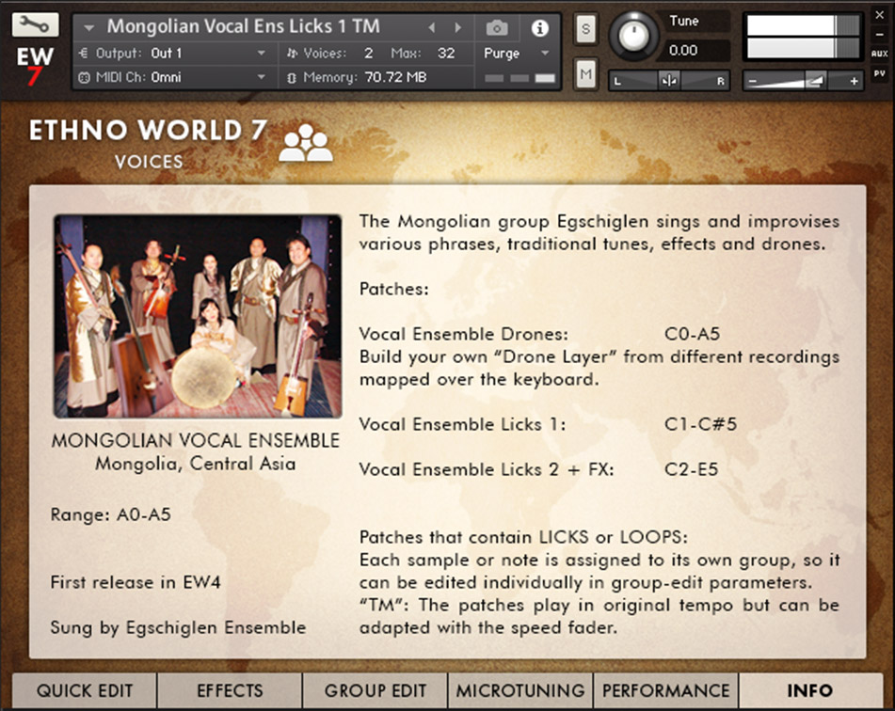Click the Mongolian ensemble photo
The width and height of the screenshot is (895, 711).
[x=198, y=316]
